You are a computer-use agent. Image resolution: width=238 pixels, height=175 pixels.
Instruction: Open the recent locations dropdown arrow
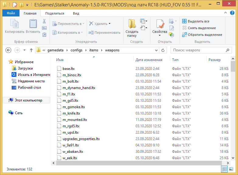(x=24, y=50)
